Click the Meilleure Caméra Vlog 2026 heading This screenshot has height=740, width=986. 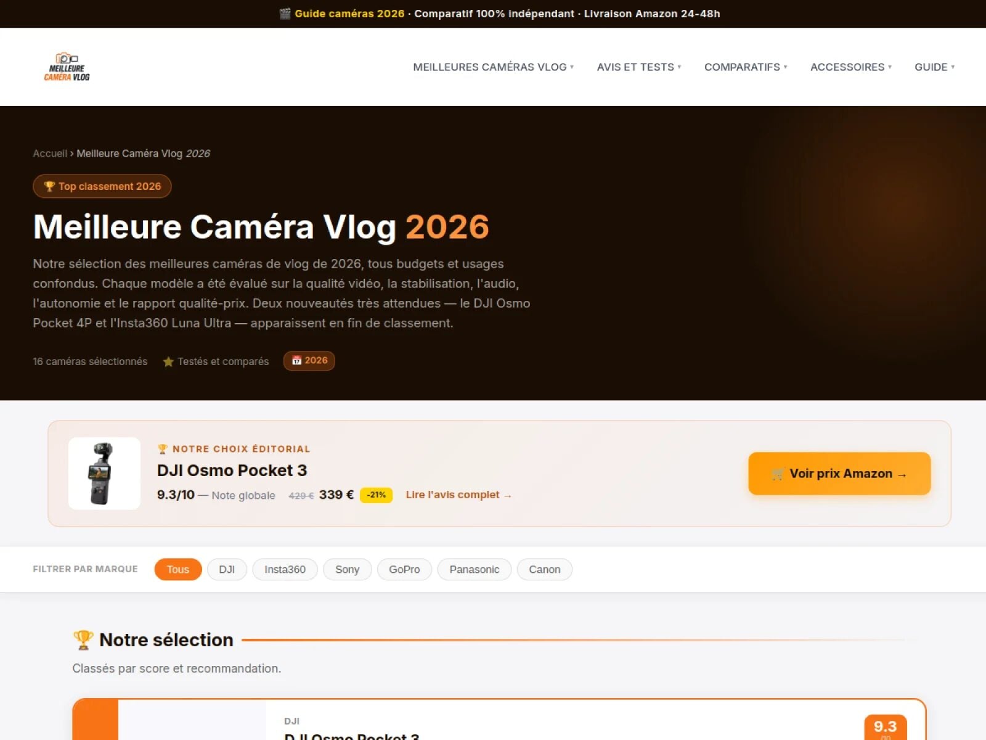tap(261, 227)
